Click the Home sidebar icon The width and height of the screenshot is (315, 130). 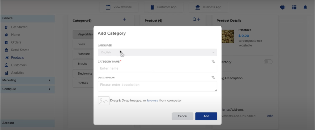(x=6, y=35)
